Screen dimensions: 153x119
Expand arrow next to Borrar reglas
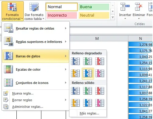tap(66, 100)
